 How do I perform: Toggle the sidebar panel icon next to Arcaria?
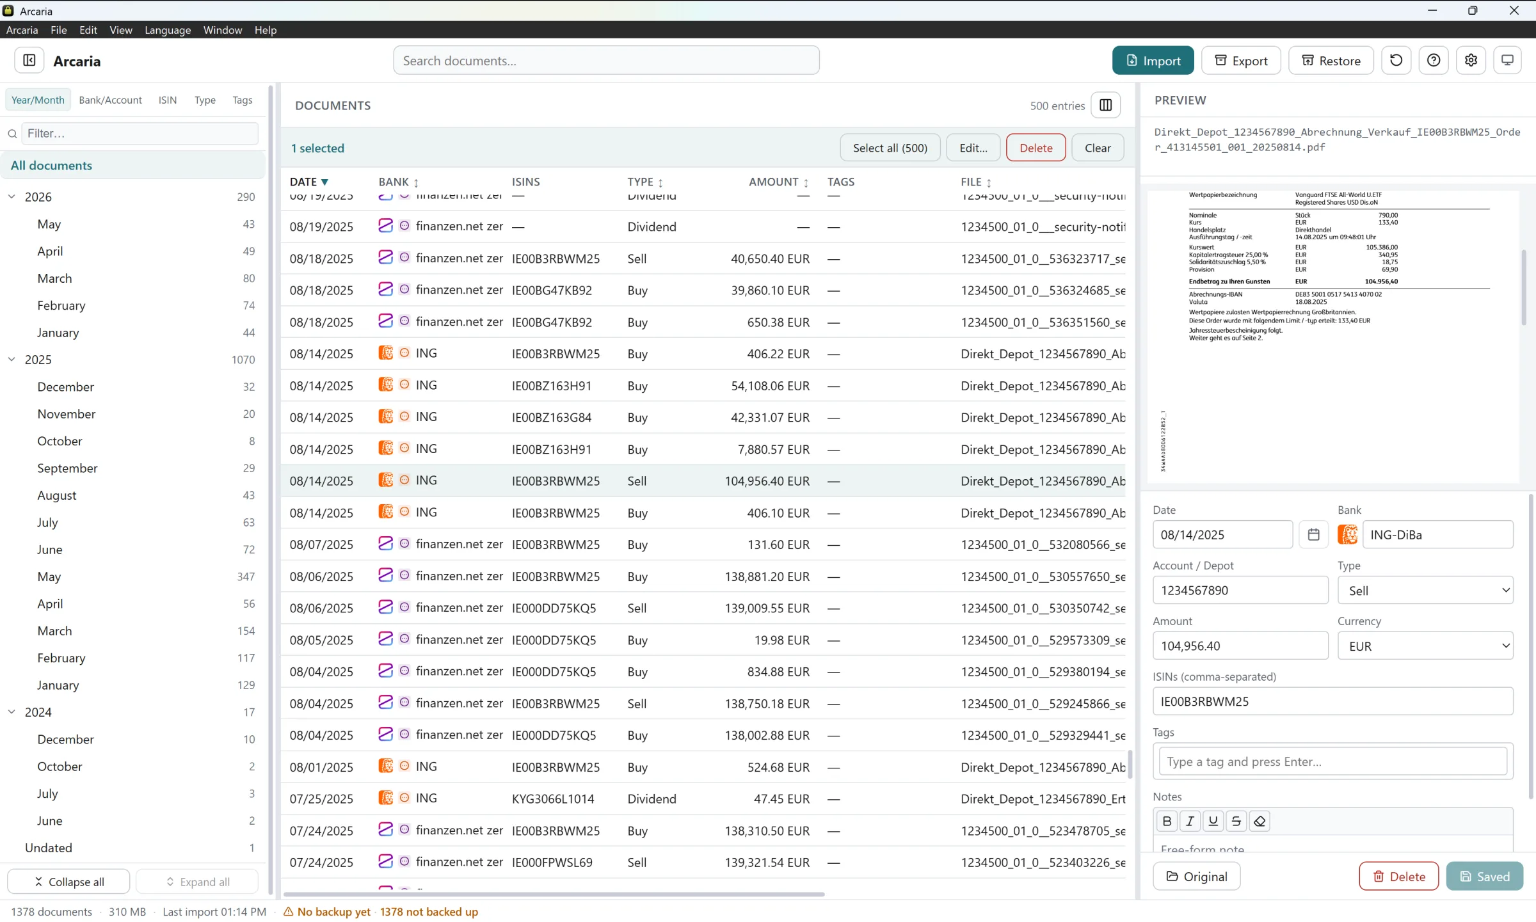pos(29,60)
